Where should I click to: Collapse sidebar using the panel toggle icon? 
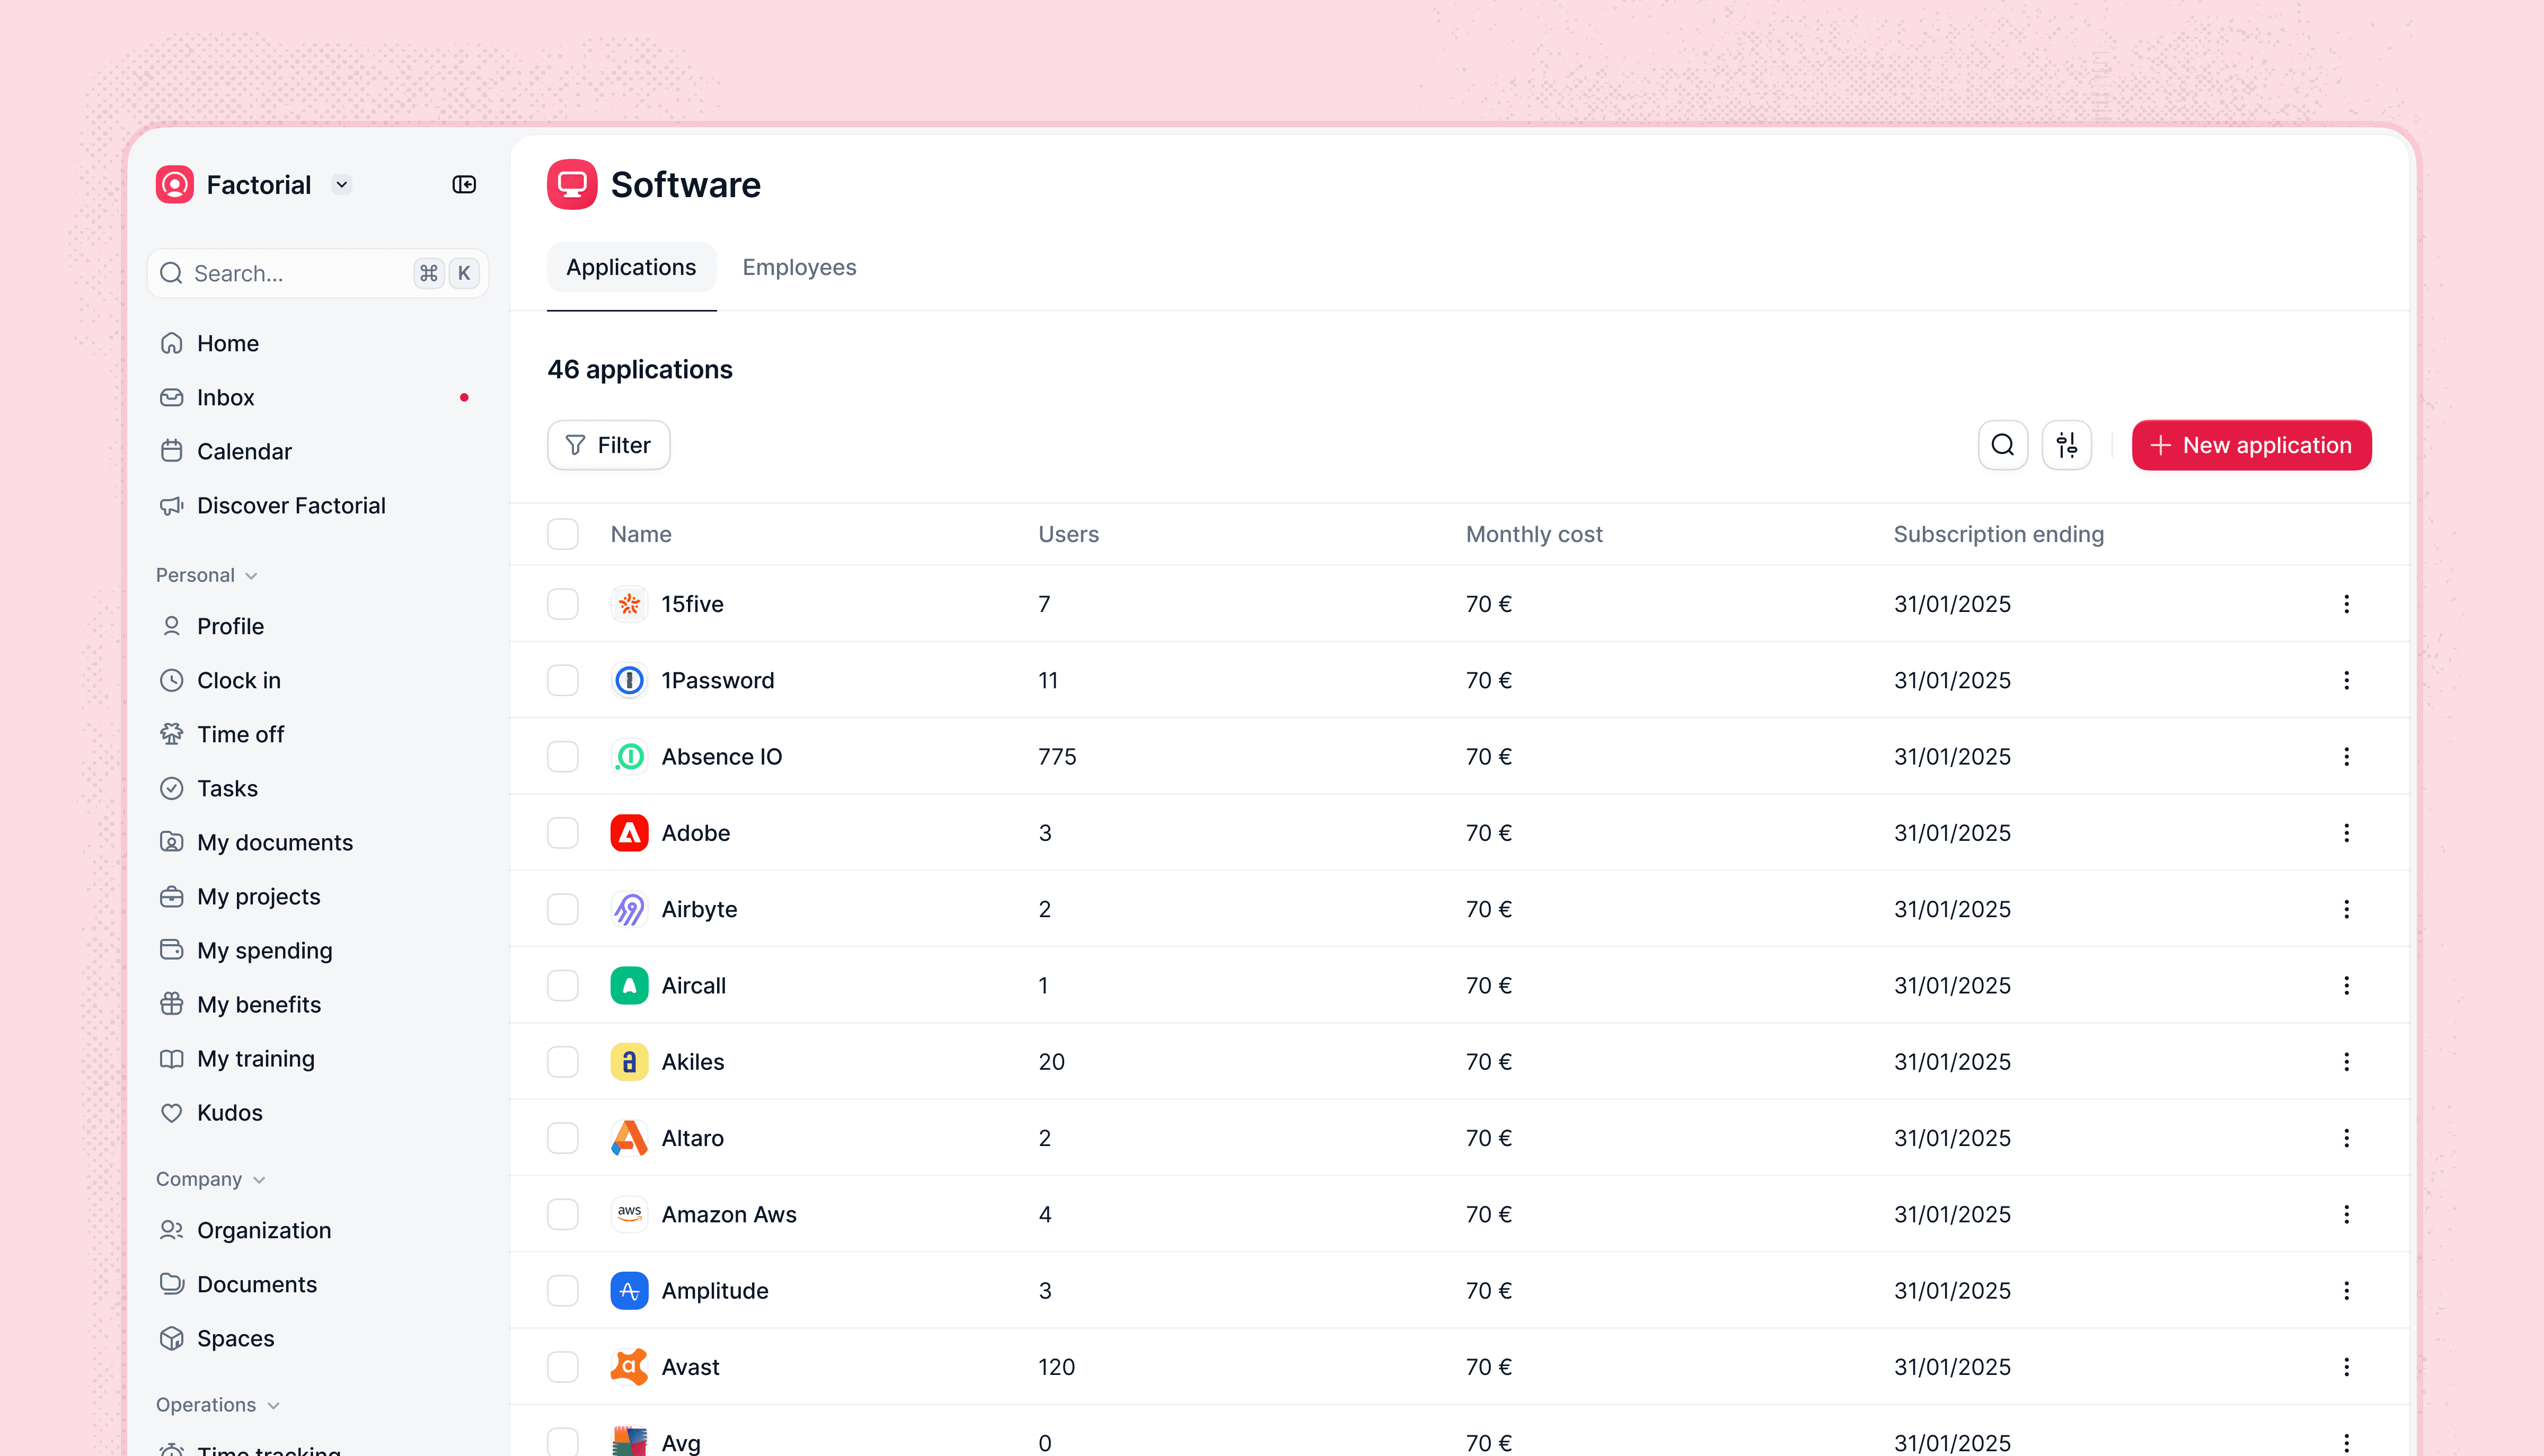tap(464, 185)
